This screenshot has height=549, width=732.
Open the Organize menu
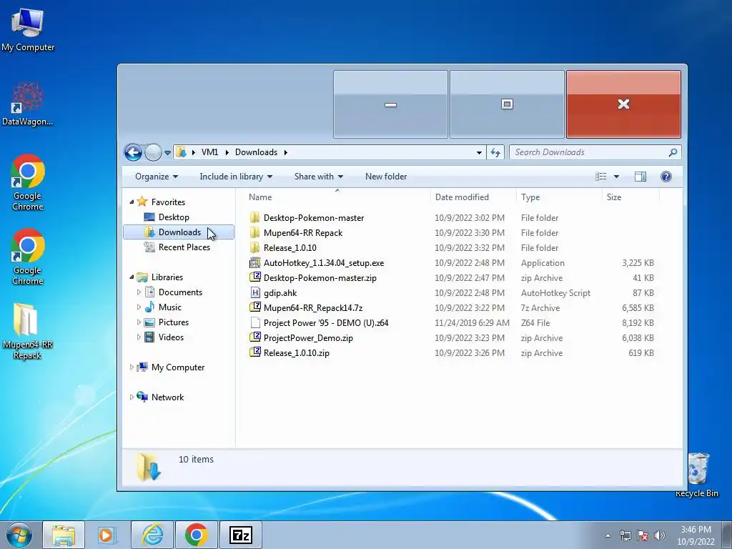pos(157,177)
